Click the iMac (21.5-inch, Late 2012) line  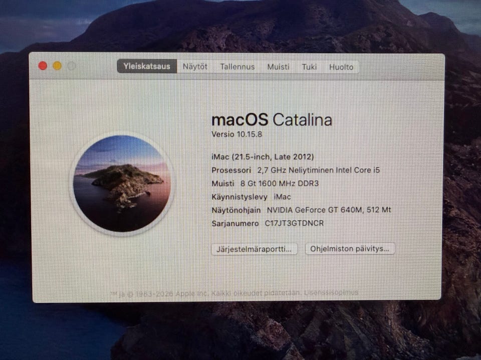[263, 156]
